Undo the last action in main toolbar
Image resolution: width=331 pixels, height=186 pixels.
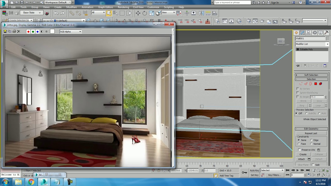(x=56, y=13)
